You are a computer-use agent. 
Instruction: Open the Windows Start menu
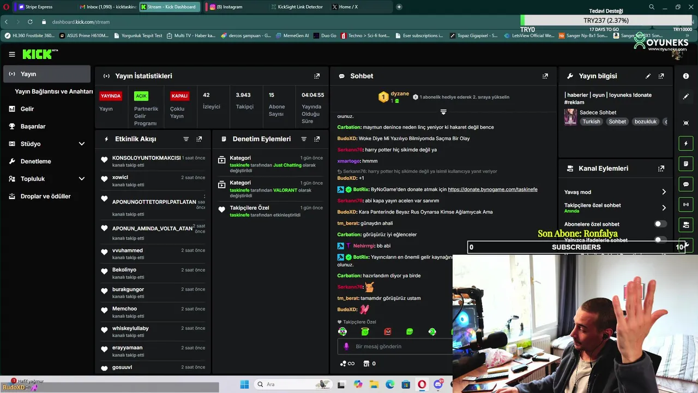pos(244,384)
